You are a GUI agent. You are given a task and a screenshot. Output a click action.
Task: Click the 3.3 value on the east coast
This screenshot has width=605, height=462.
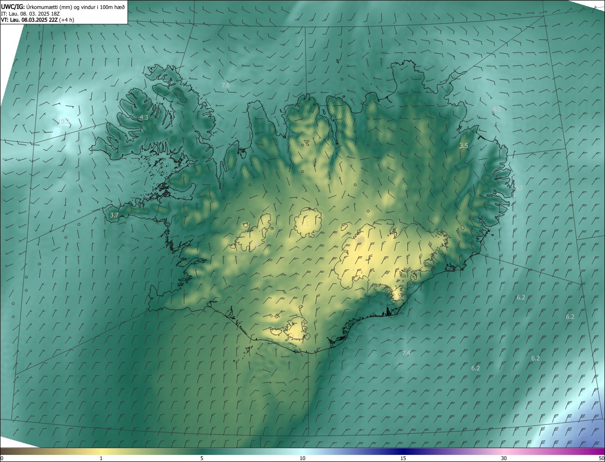pos(519,188)
